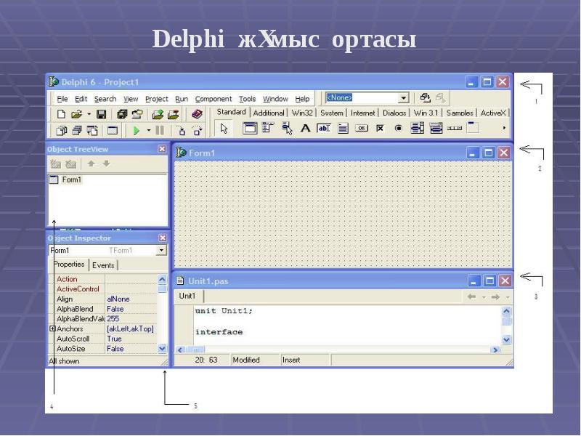Switch to the Events tab
The width and height of the screenshot is (581, 436).
pyautogui.click(x=102, y=265)
